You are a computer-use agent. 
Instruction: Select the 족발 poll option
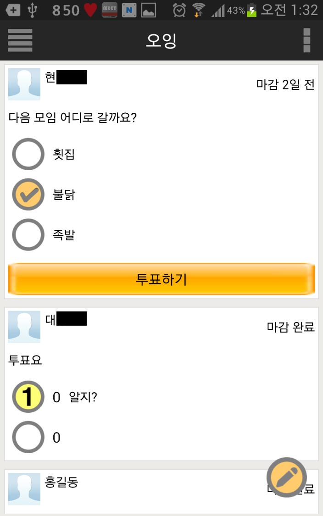click(28, 235)
